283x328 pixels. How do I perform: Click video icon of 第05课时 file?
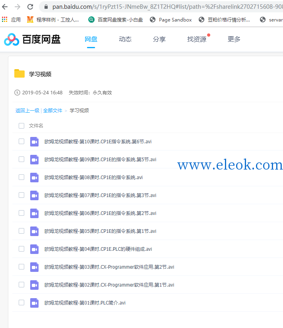[34, 231]
